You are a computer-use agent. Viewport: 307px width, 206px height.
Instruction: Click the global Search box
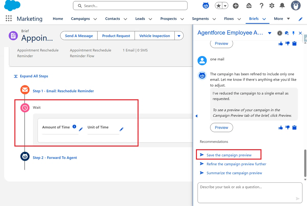(x=130, y=6)
